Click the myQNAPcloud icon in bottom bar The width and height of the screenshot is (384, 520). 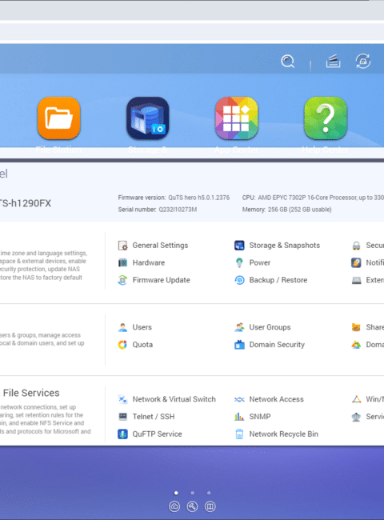tap(174, 506)
